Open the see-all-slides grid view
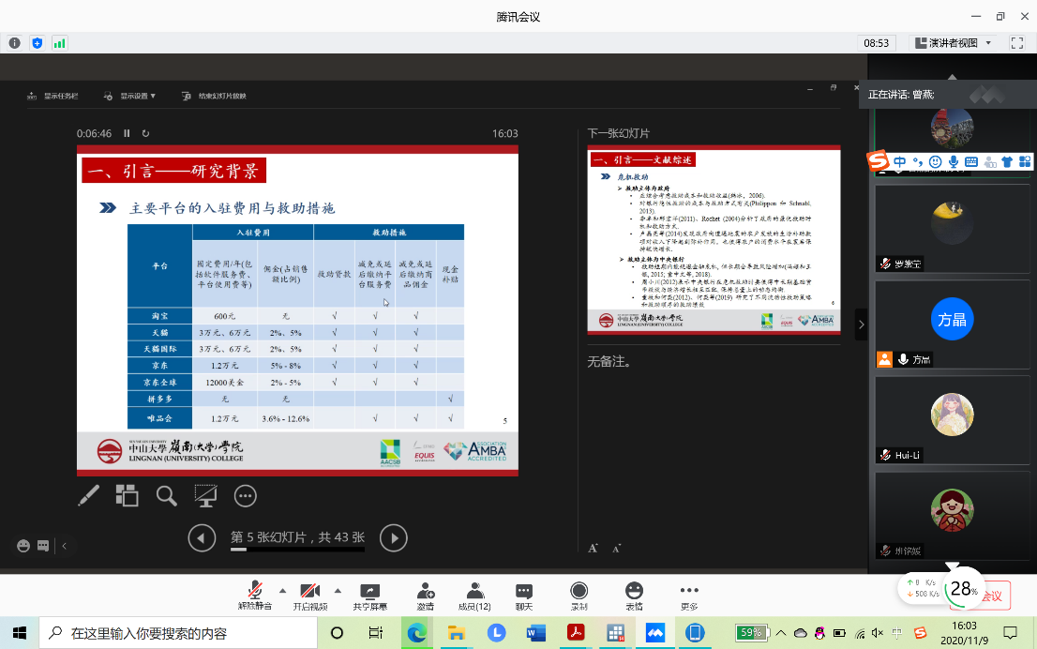 tap(127, 495)
